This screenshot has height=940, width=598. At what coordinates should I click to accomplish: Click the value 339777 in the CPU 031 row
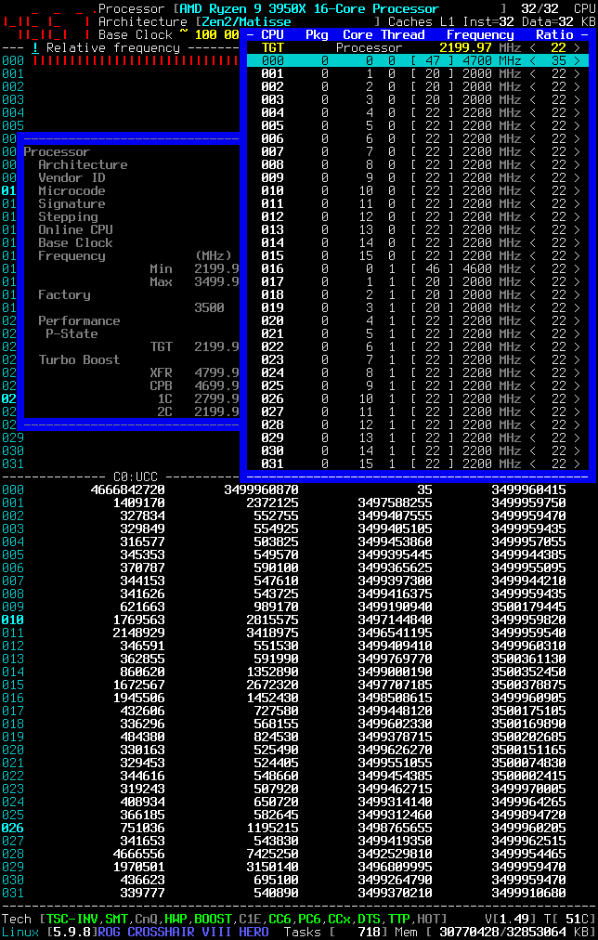tap(143, 893)
